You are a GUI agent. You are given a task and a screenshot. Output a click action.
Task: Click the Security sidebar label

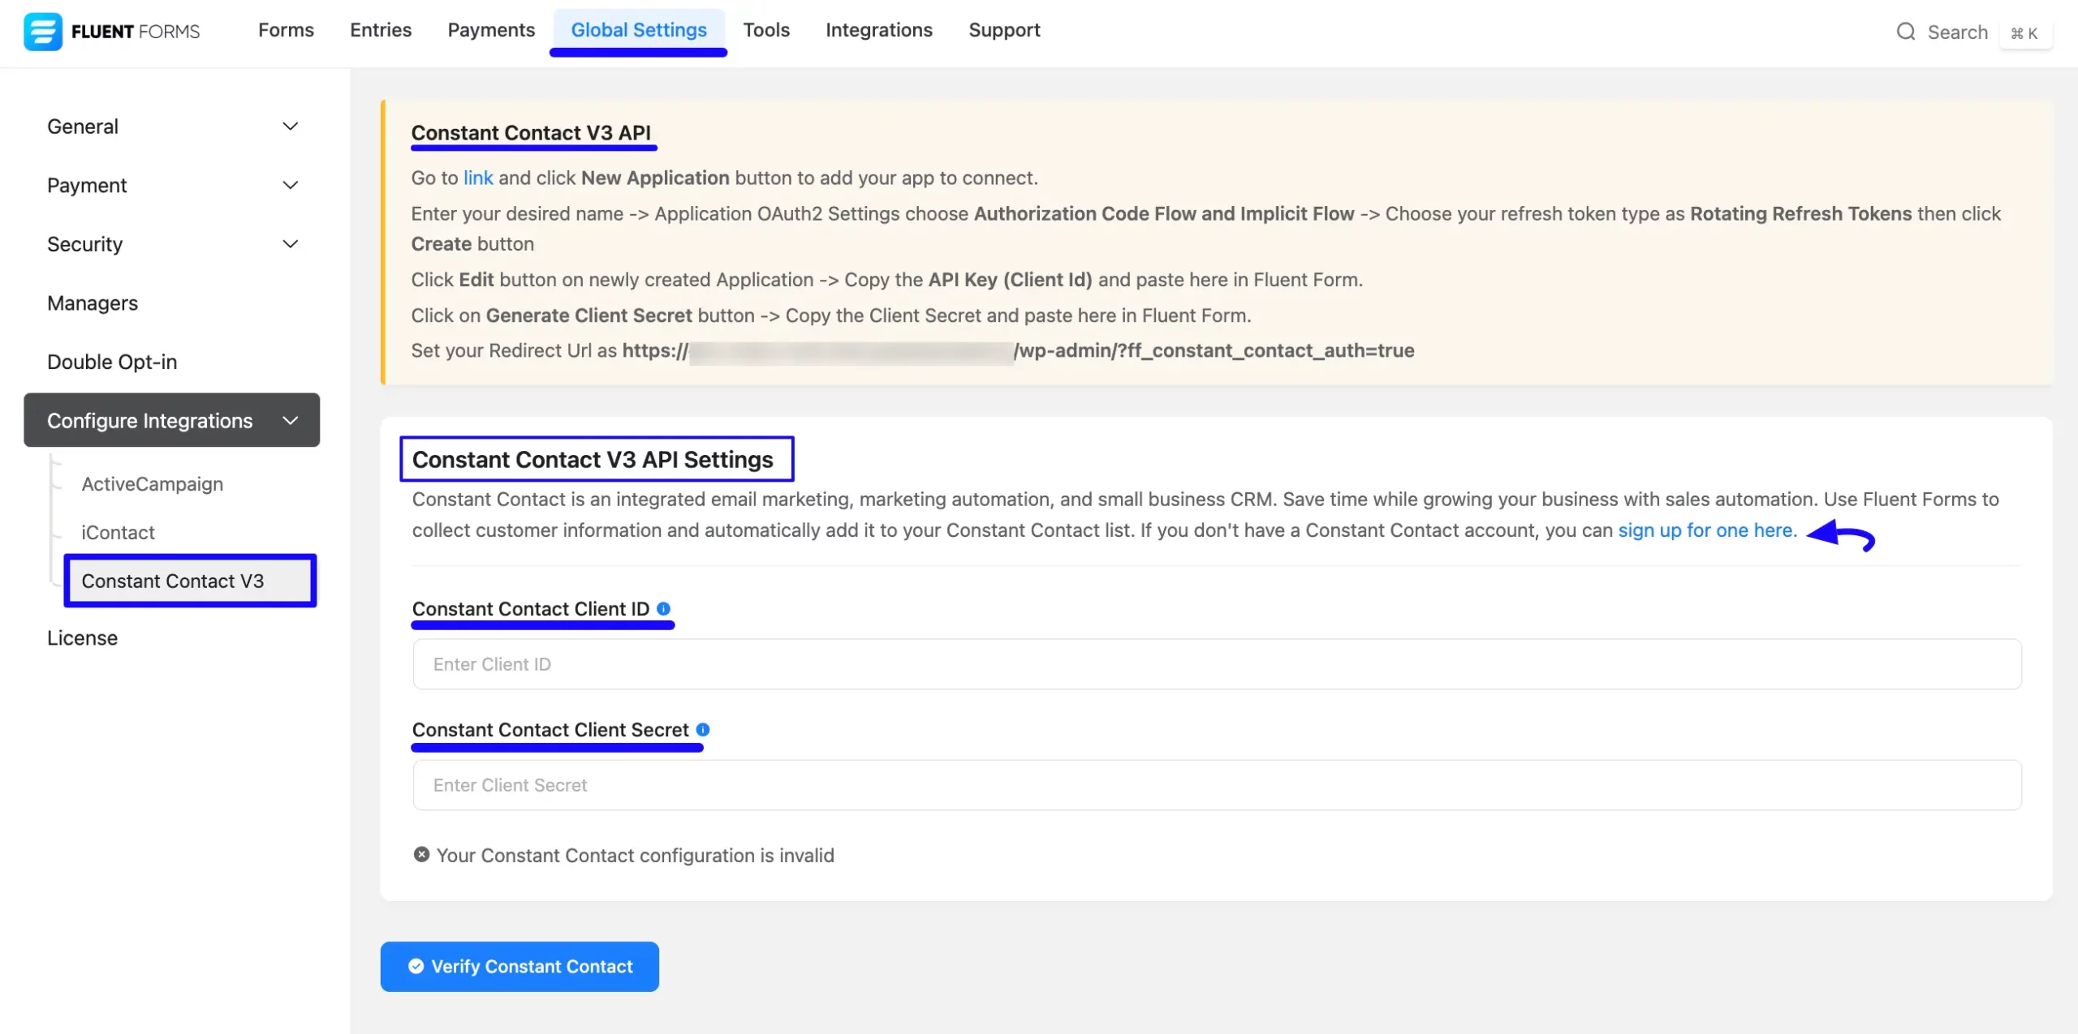[84, 244]
